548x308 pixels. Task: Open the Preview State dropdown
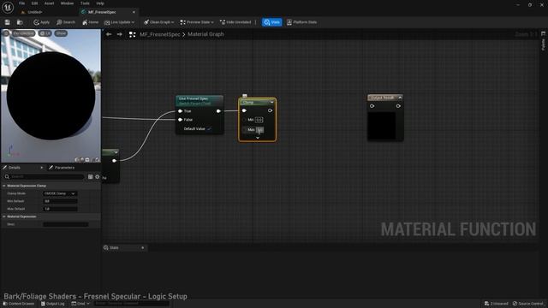pyautogui.click(x=197, y=22)
